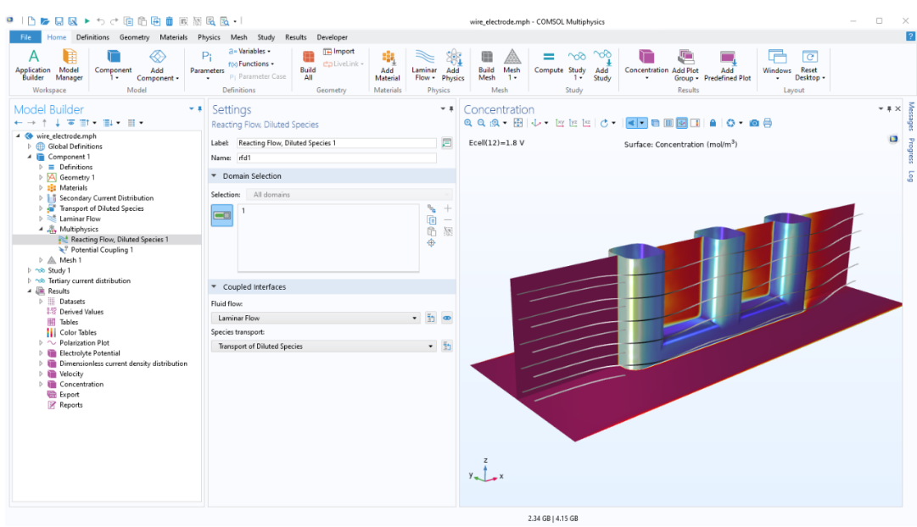Toggle the selection lock padlock in Graphics toolbar
This screenshot has width=917, height=527.
click(x=713, y=124)
